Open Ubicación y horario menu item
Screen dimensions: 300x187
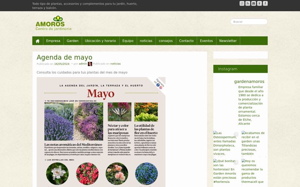tap(100, 41)
